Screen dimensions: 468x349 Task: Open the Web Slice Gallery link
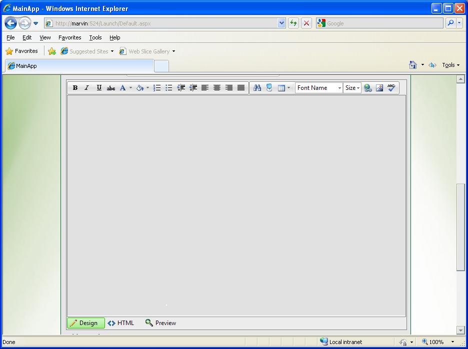[x=147, y=51]
